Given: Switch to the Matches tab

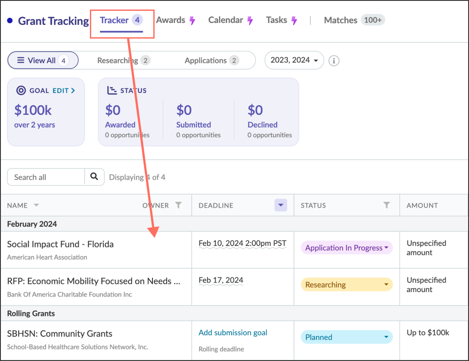Looking at the screenshot, I should (x=340, y=20).
